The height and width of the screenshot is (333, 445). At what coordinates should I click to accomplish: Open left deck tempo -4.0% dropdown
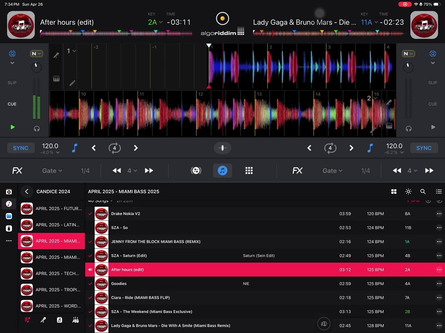tap(50, 152)
